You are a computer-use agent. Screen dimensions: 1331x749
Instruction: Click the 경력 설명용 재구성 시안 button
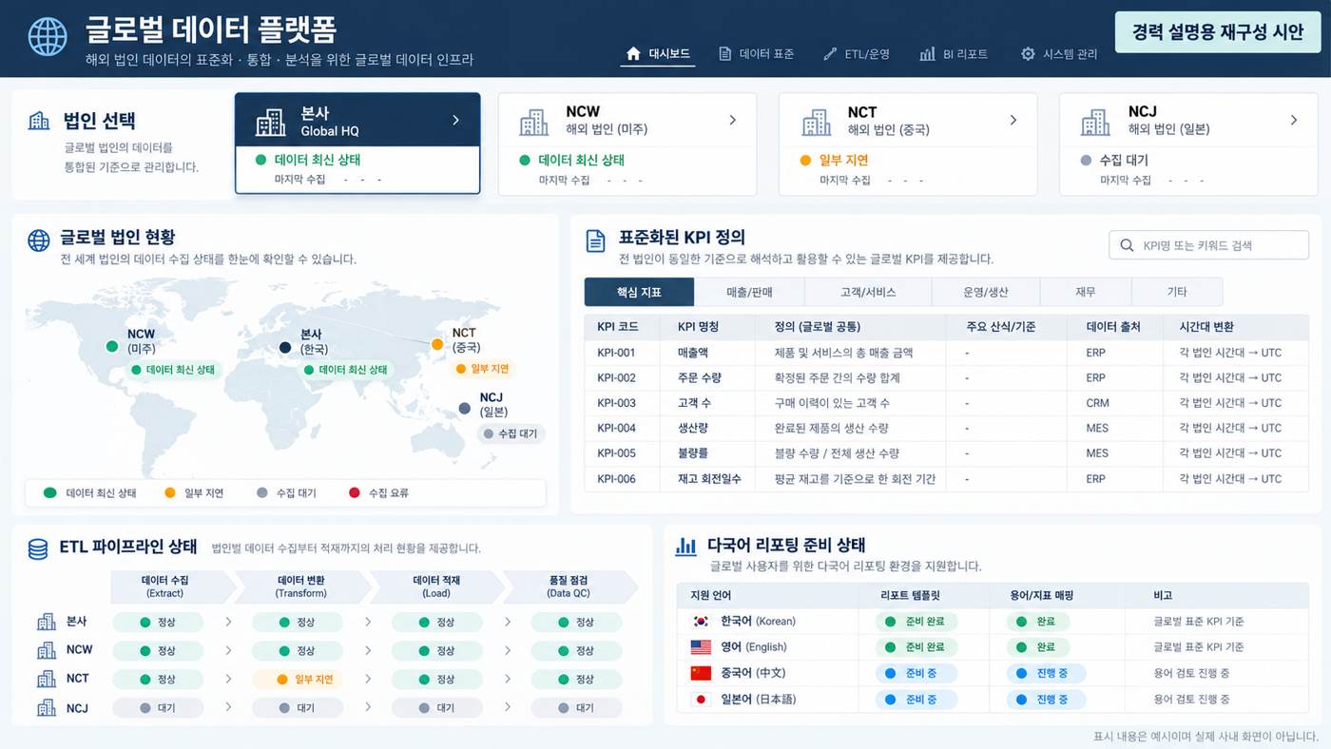click(x=1218, y=32)
